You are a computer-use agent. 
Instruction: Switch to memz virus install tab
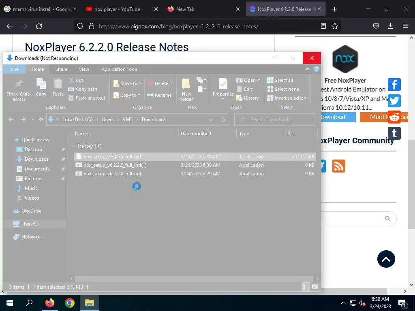(x=40, y=9)
